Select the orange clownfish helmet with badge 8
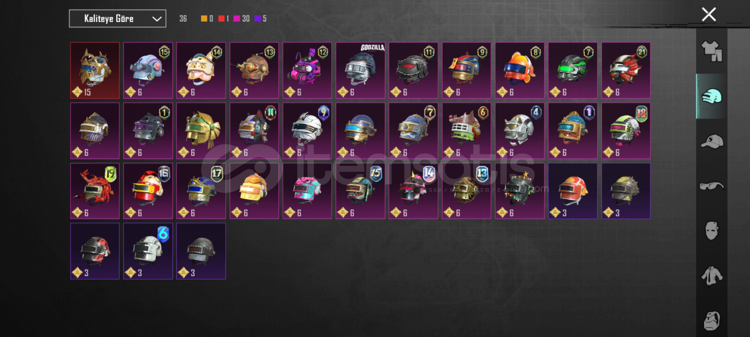Screen dimensions: 750x337 [x=519, y=71]
